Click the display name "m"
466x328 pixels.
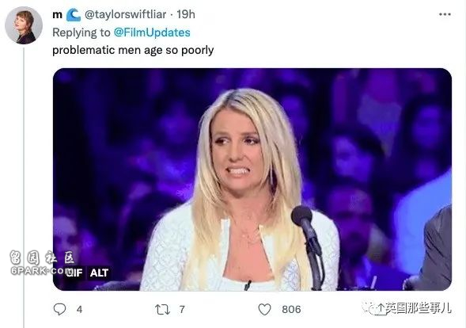click(57, 15)
